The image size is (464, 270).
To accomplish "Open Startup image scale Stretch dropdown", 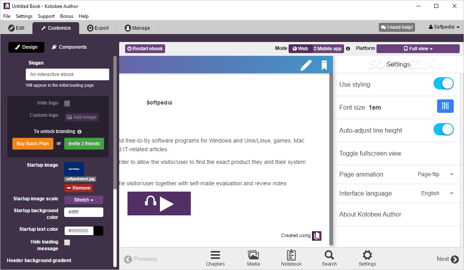I will click(84, 200).
